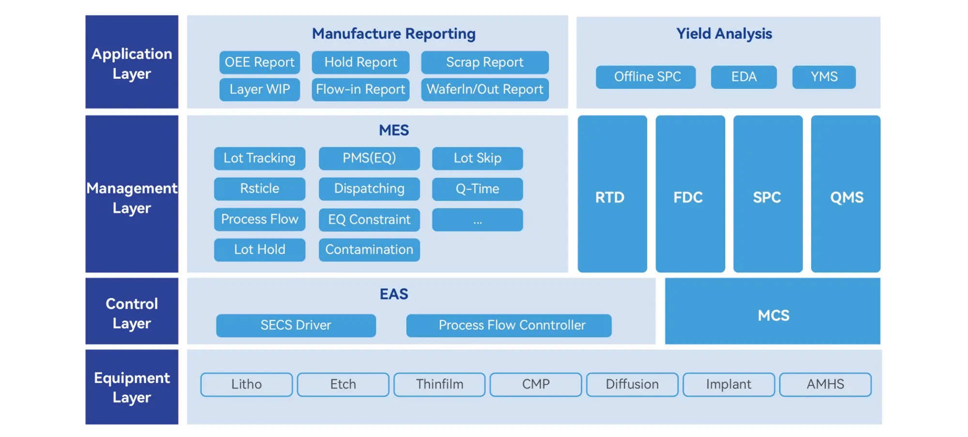Click the RTD column block
968x437 pixels.
pyautogui.click(x=612, y=193)
